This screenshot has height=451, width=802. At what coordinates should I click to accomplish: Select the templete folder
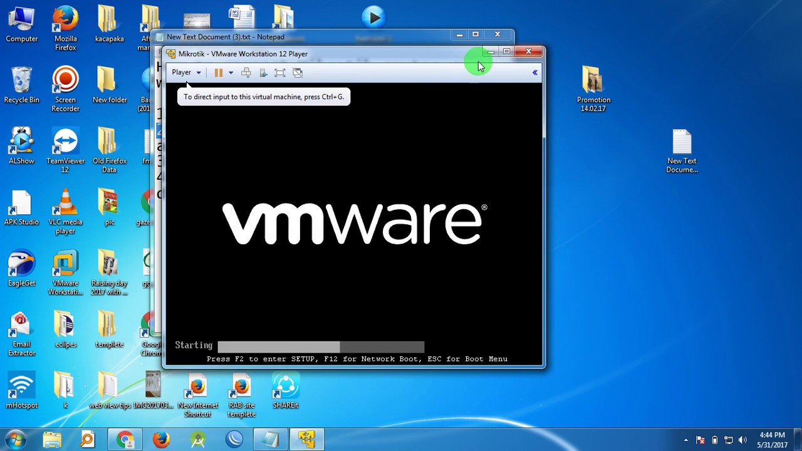[109, 329]
